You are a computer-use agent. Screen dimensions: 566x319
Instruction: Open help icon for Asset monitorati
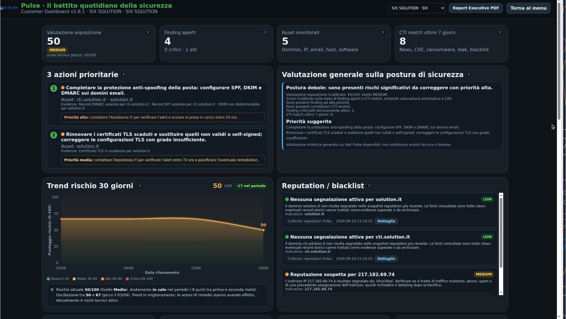click(x=383, y=33)
